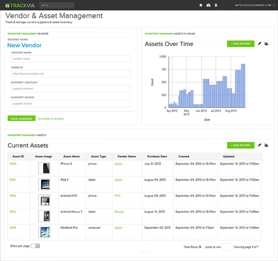Click chart icon in Current Assets panel
This screenshot has height=261, width=278.
click(x=267, y=145)
